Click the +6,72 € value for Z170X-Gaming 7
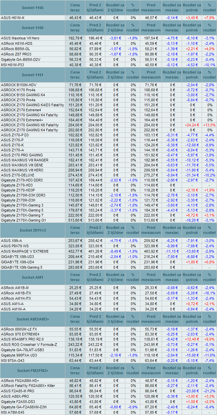217x415 pixels. [x=192, y=215]
